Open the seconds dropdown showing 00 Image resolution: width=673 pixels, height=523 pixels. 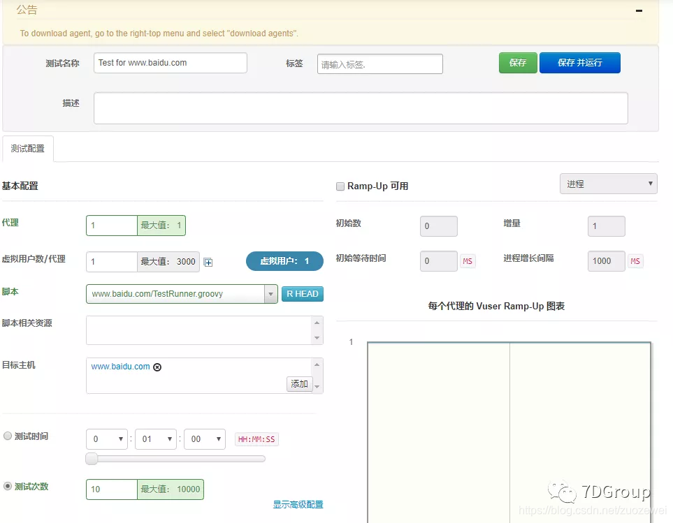tap(205, 439)
